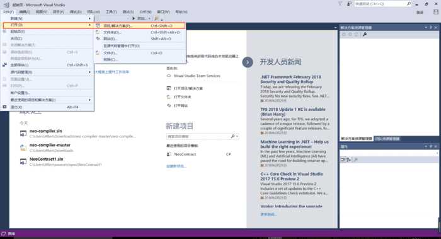The width and height of the screenshot is (441, 239).
Task: Click the property pages wrench in Properties panel
Action: [356, 160]
